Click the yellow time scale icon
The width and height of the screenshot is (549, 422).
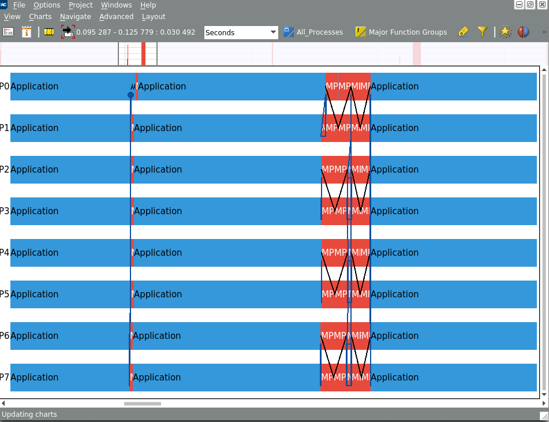click(49, 32)
